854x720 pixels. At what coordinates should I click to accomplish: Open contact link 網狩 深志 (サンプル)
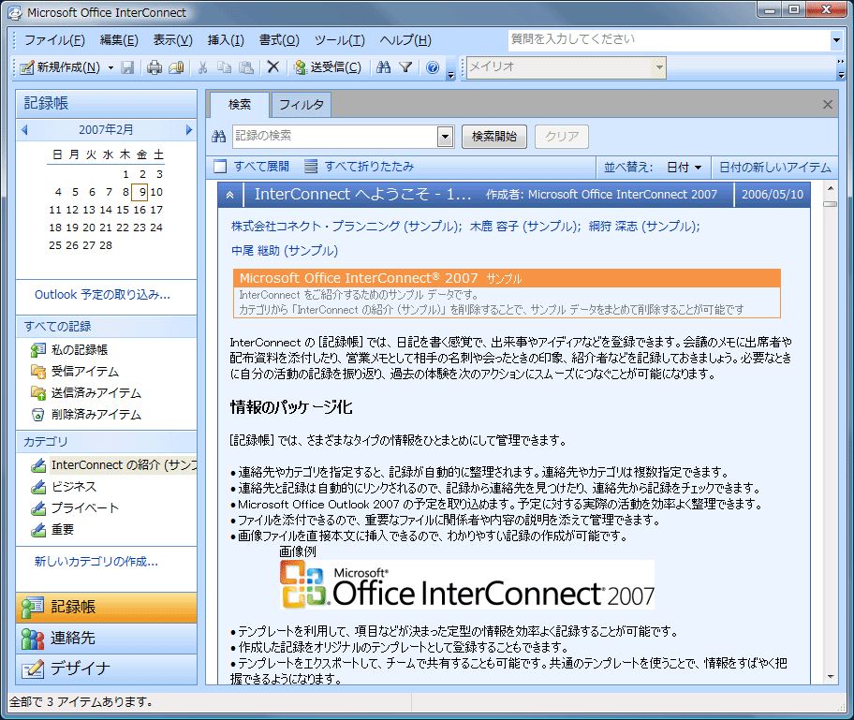(x=644, y=226)
